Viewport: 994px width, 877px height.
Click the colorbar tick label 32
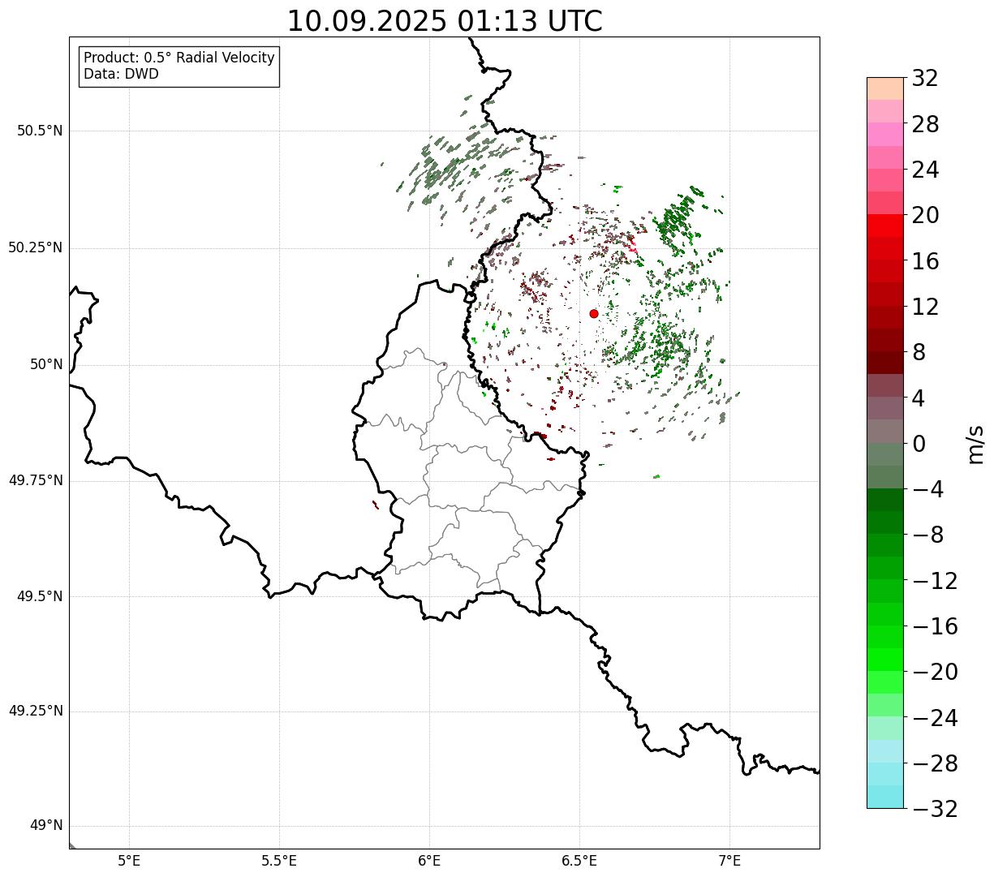(925, 78)
